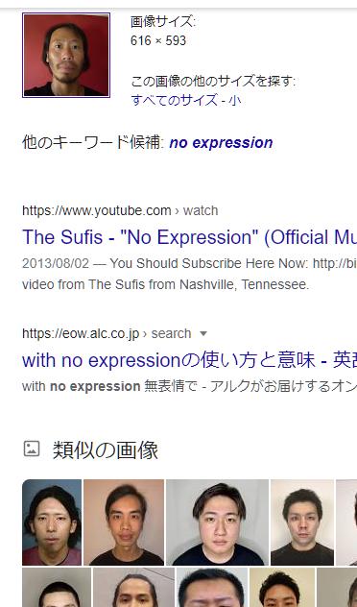The width and height of the screenshot is (357, 607).
Task: Click the image icon beside 類似の画像
Action: [x=32, y=449]
